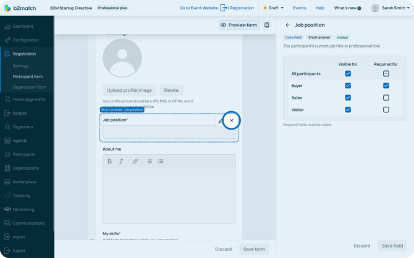Toggle italic formatting in About me editor
The image size is (414, 258).
coord(121,161)
